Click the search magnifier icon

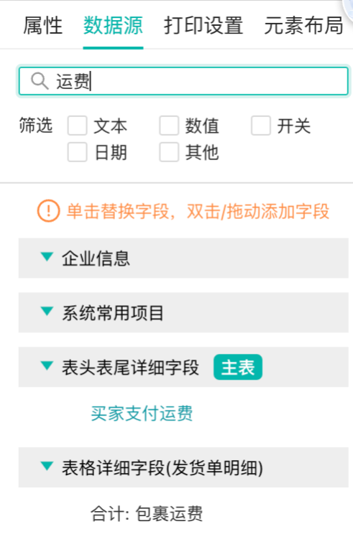(40, 81)
